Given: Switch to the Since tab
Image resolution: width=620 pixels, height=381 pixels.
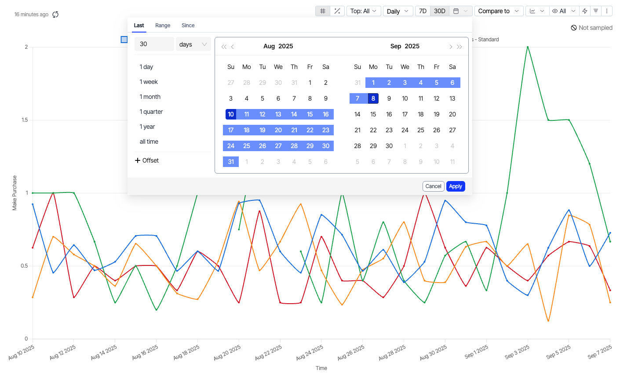Looking at the screenshot, I should (x=188, y=25).
